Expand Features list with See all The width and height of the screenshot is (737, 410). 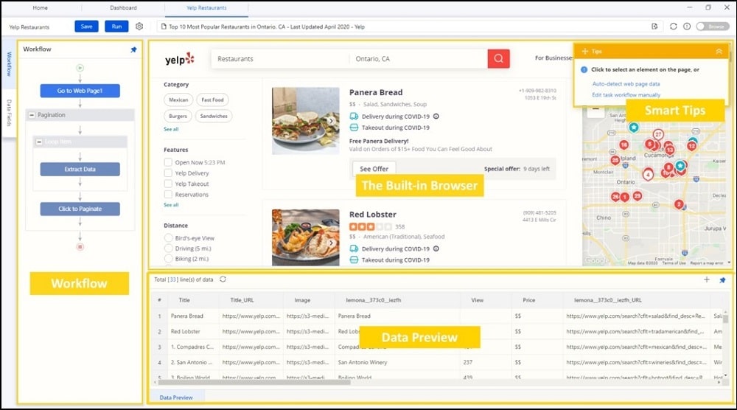coord(171,205)
